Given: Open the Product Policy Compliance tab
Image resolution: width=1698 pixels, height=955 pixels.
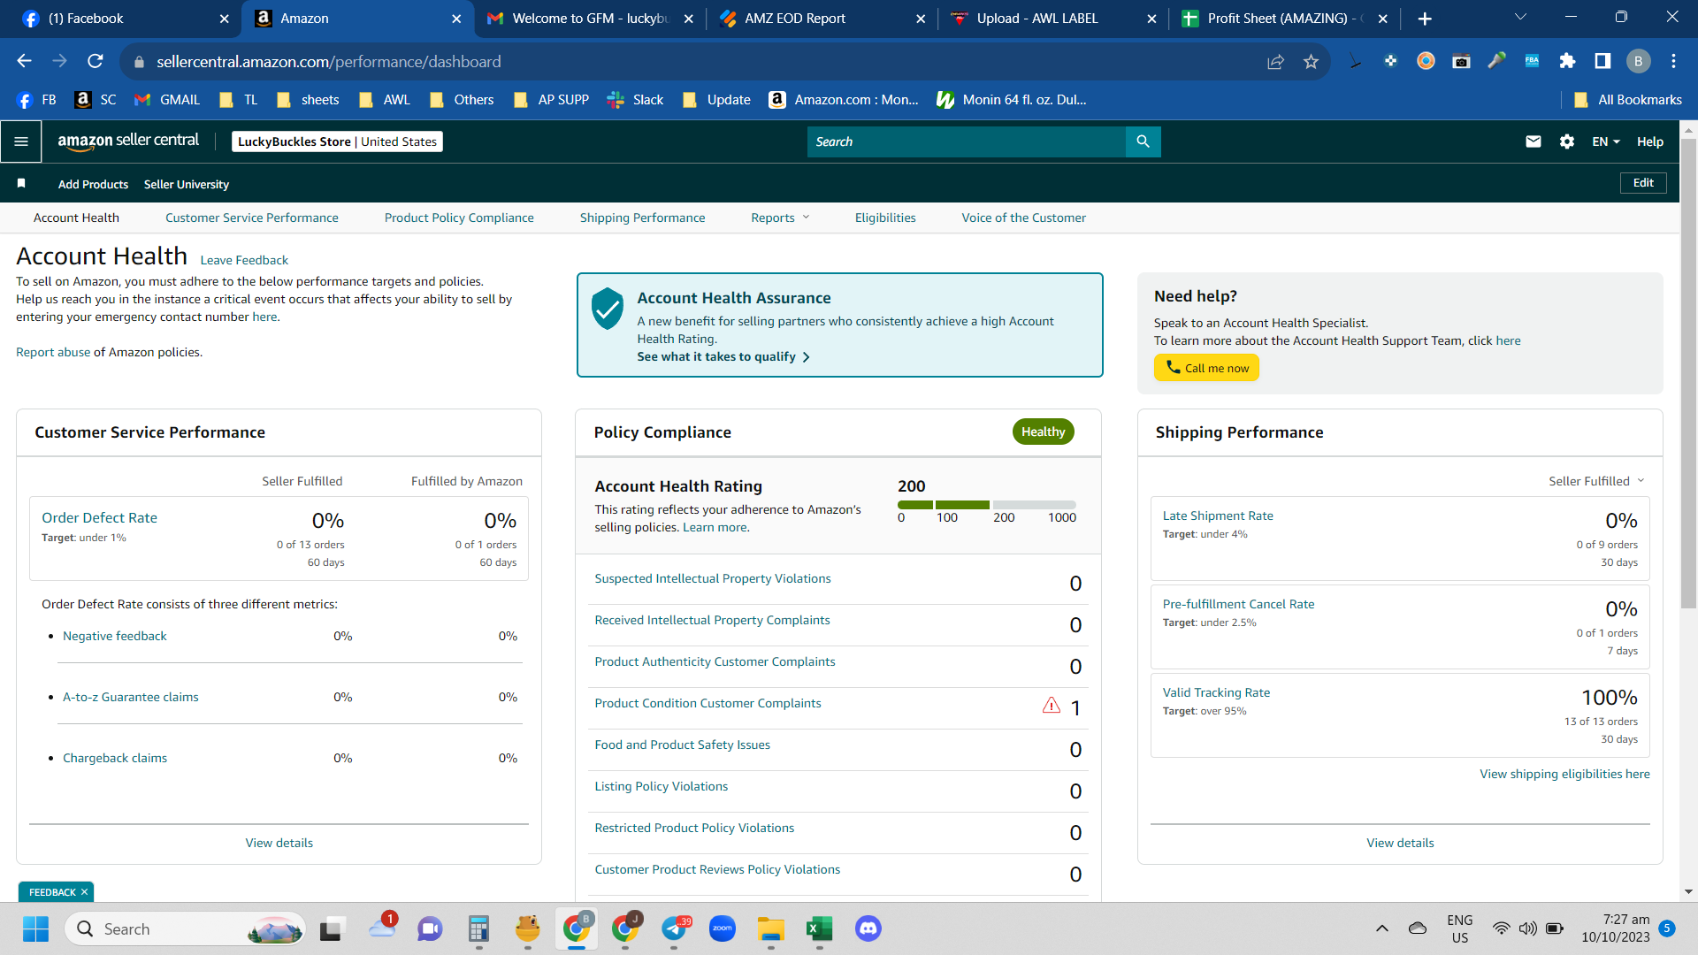Looking at the screenshot, I should 459,218.
